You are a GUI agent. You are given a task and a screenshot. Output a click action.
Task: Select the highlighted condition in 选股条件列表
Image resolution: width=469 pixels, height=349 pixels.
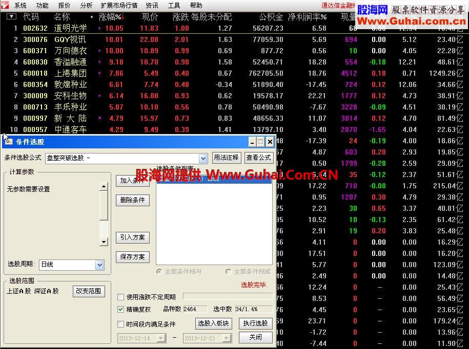(x=214, y=180)
